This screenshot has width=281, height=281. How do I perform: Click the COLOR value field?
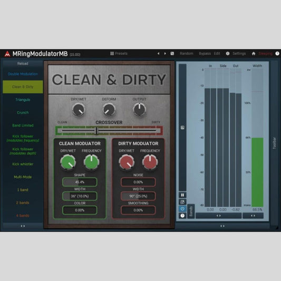[x=80, y=210]
